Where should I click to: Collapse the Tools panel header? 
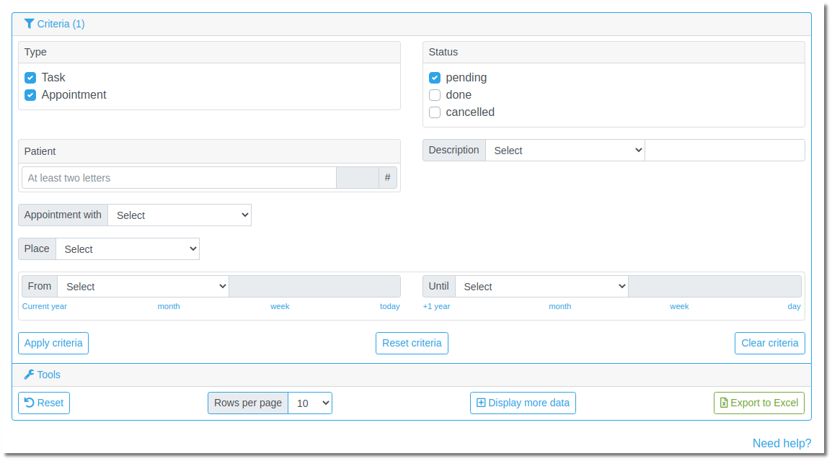(x=412, y=375)
